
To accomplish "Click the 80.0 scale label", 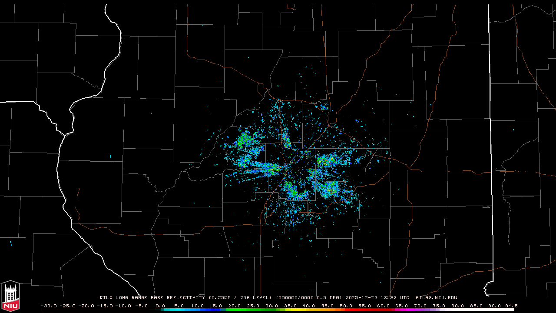I will [x=457, y=306].
